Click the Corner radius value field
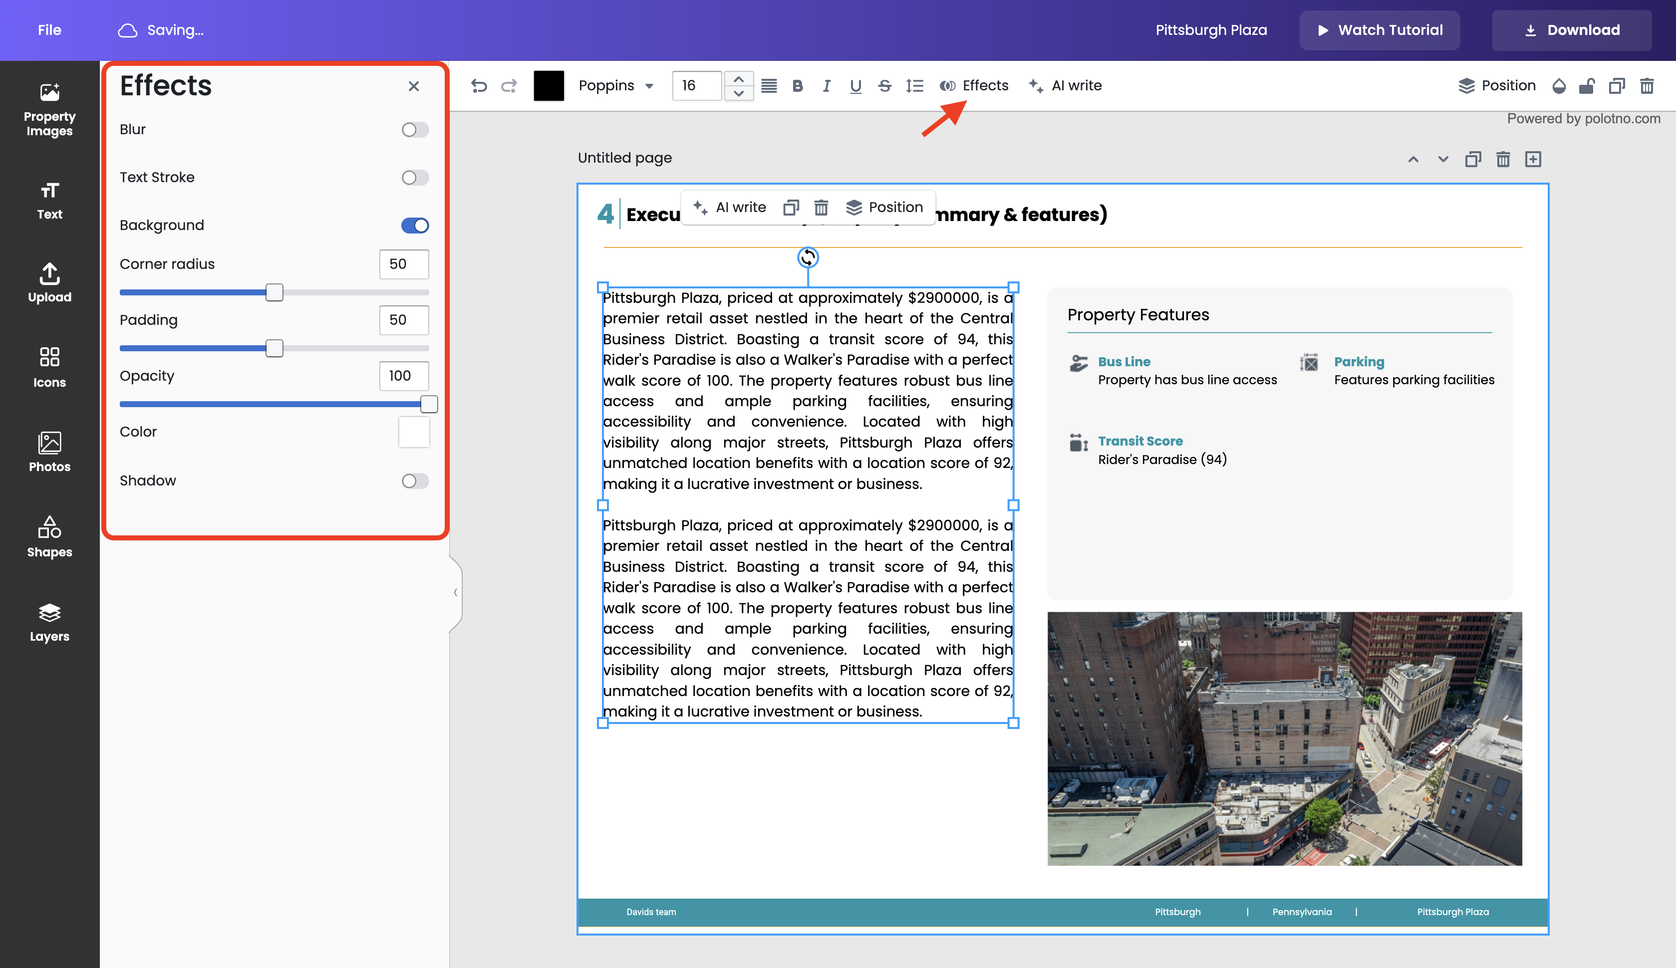This screenshot has height=968, width=1676. [x=404, y=264]
